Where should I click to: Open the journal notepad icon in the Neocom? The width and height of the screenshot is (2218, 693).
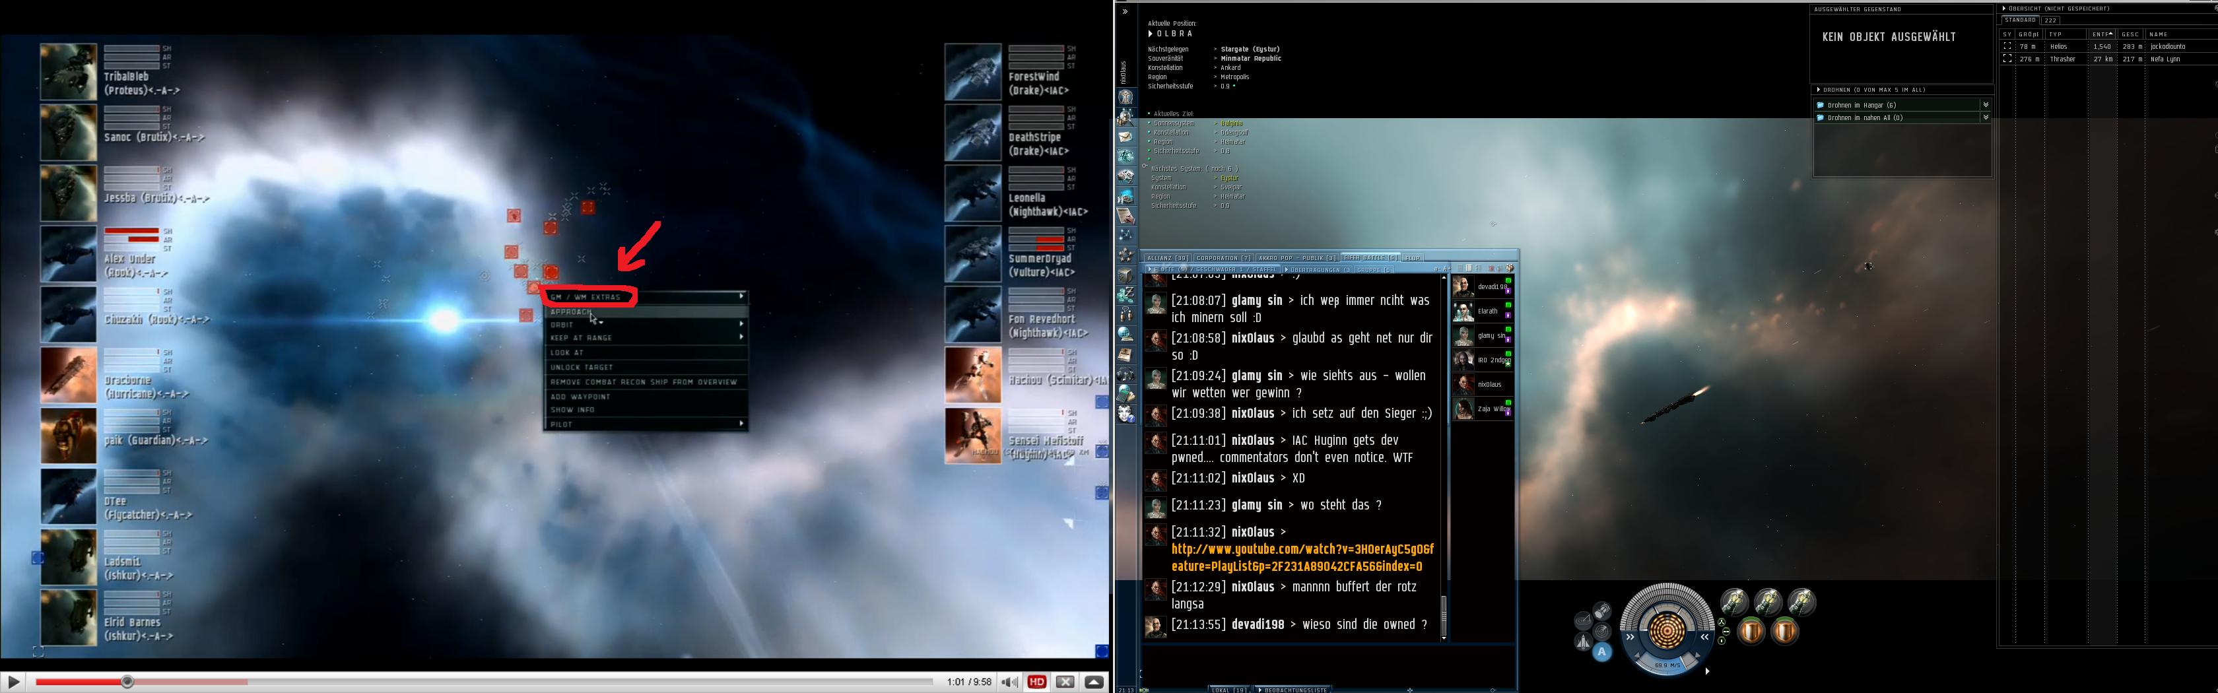(1126, 354)
